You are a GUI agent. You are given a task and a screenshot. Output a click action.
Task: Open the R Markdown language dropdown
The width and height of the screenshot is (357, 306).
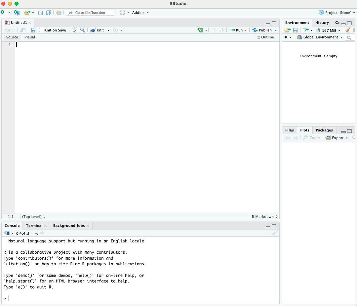click(264, 216)
